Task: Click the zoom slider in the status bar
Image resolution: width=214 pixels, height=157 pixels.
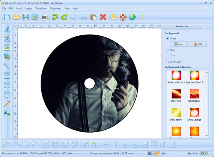Action: click(x=176, y=154)
